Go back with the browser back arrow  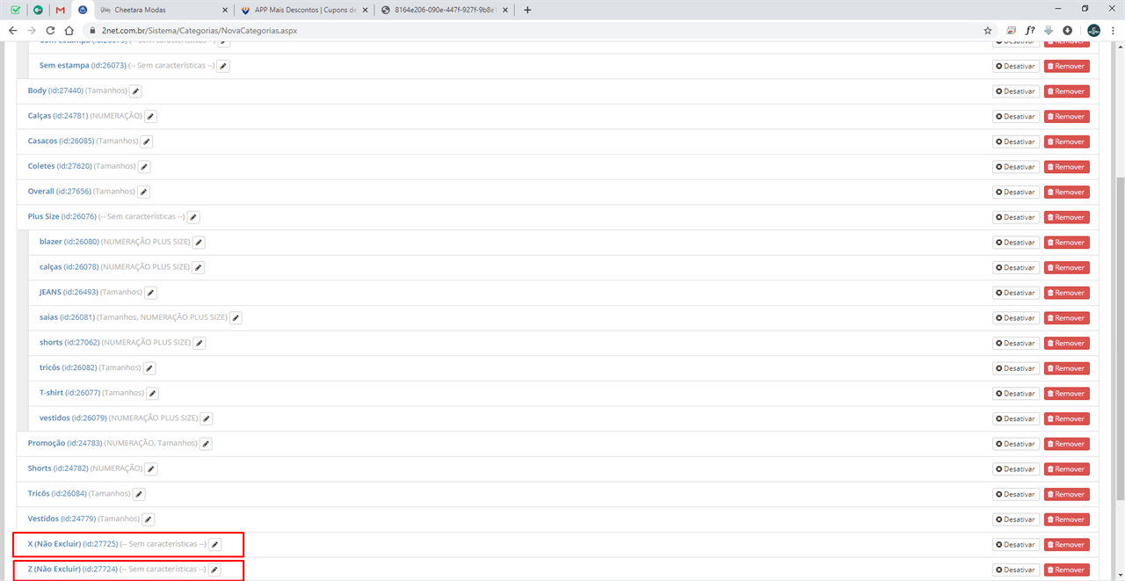(11, 30)
